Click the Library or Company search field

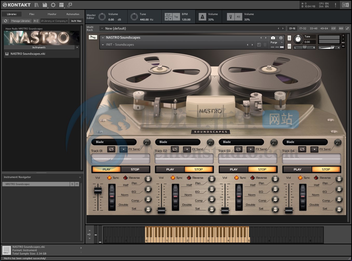tap(54, 21)
